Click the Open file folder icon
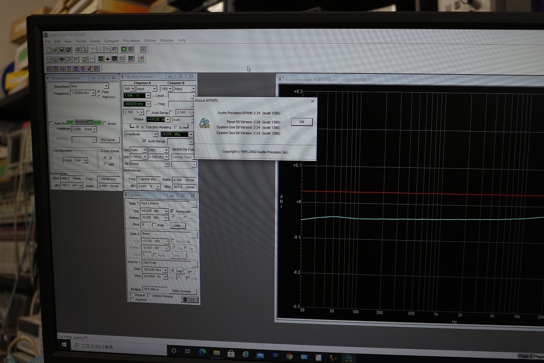The height and width of the screenshot is (363, 544). click(55, 49)
